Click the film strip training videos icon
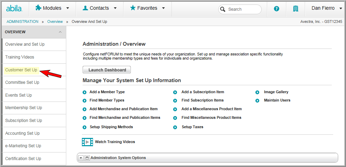This screenshot has height=167, width=346. tap(87, 142)
